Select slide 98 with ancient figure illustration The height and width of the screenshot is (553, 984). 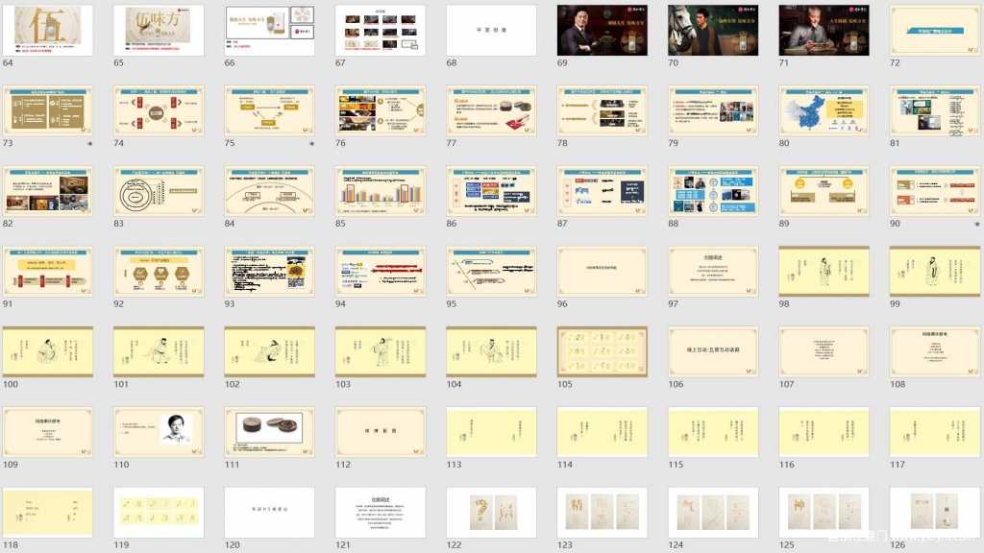click(x=824, y=272)
